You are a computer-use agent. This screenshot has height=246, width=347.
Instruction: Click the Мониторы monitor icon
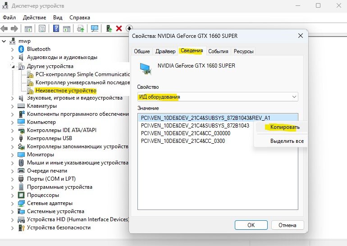click(x=21, y=155)
